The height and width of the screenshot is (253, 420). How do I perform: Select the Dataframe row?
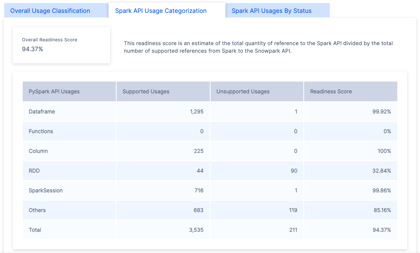(x=42, y=112)
